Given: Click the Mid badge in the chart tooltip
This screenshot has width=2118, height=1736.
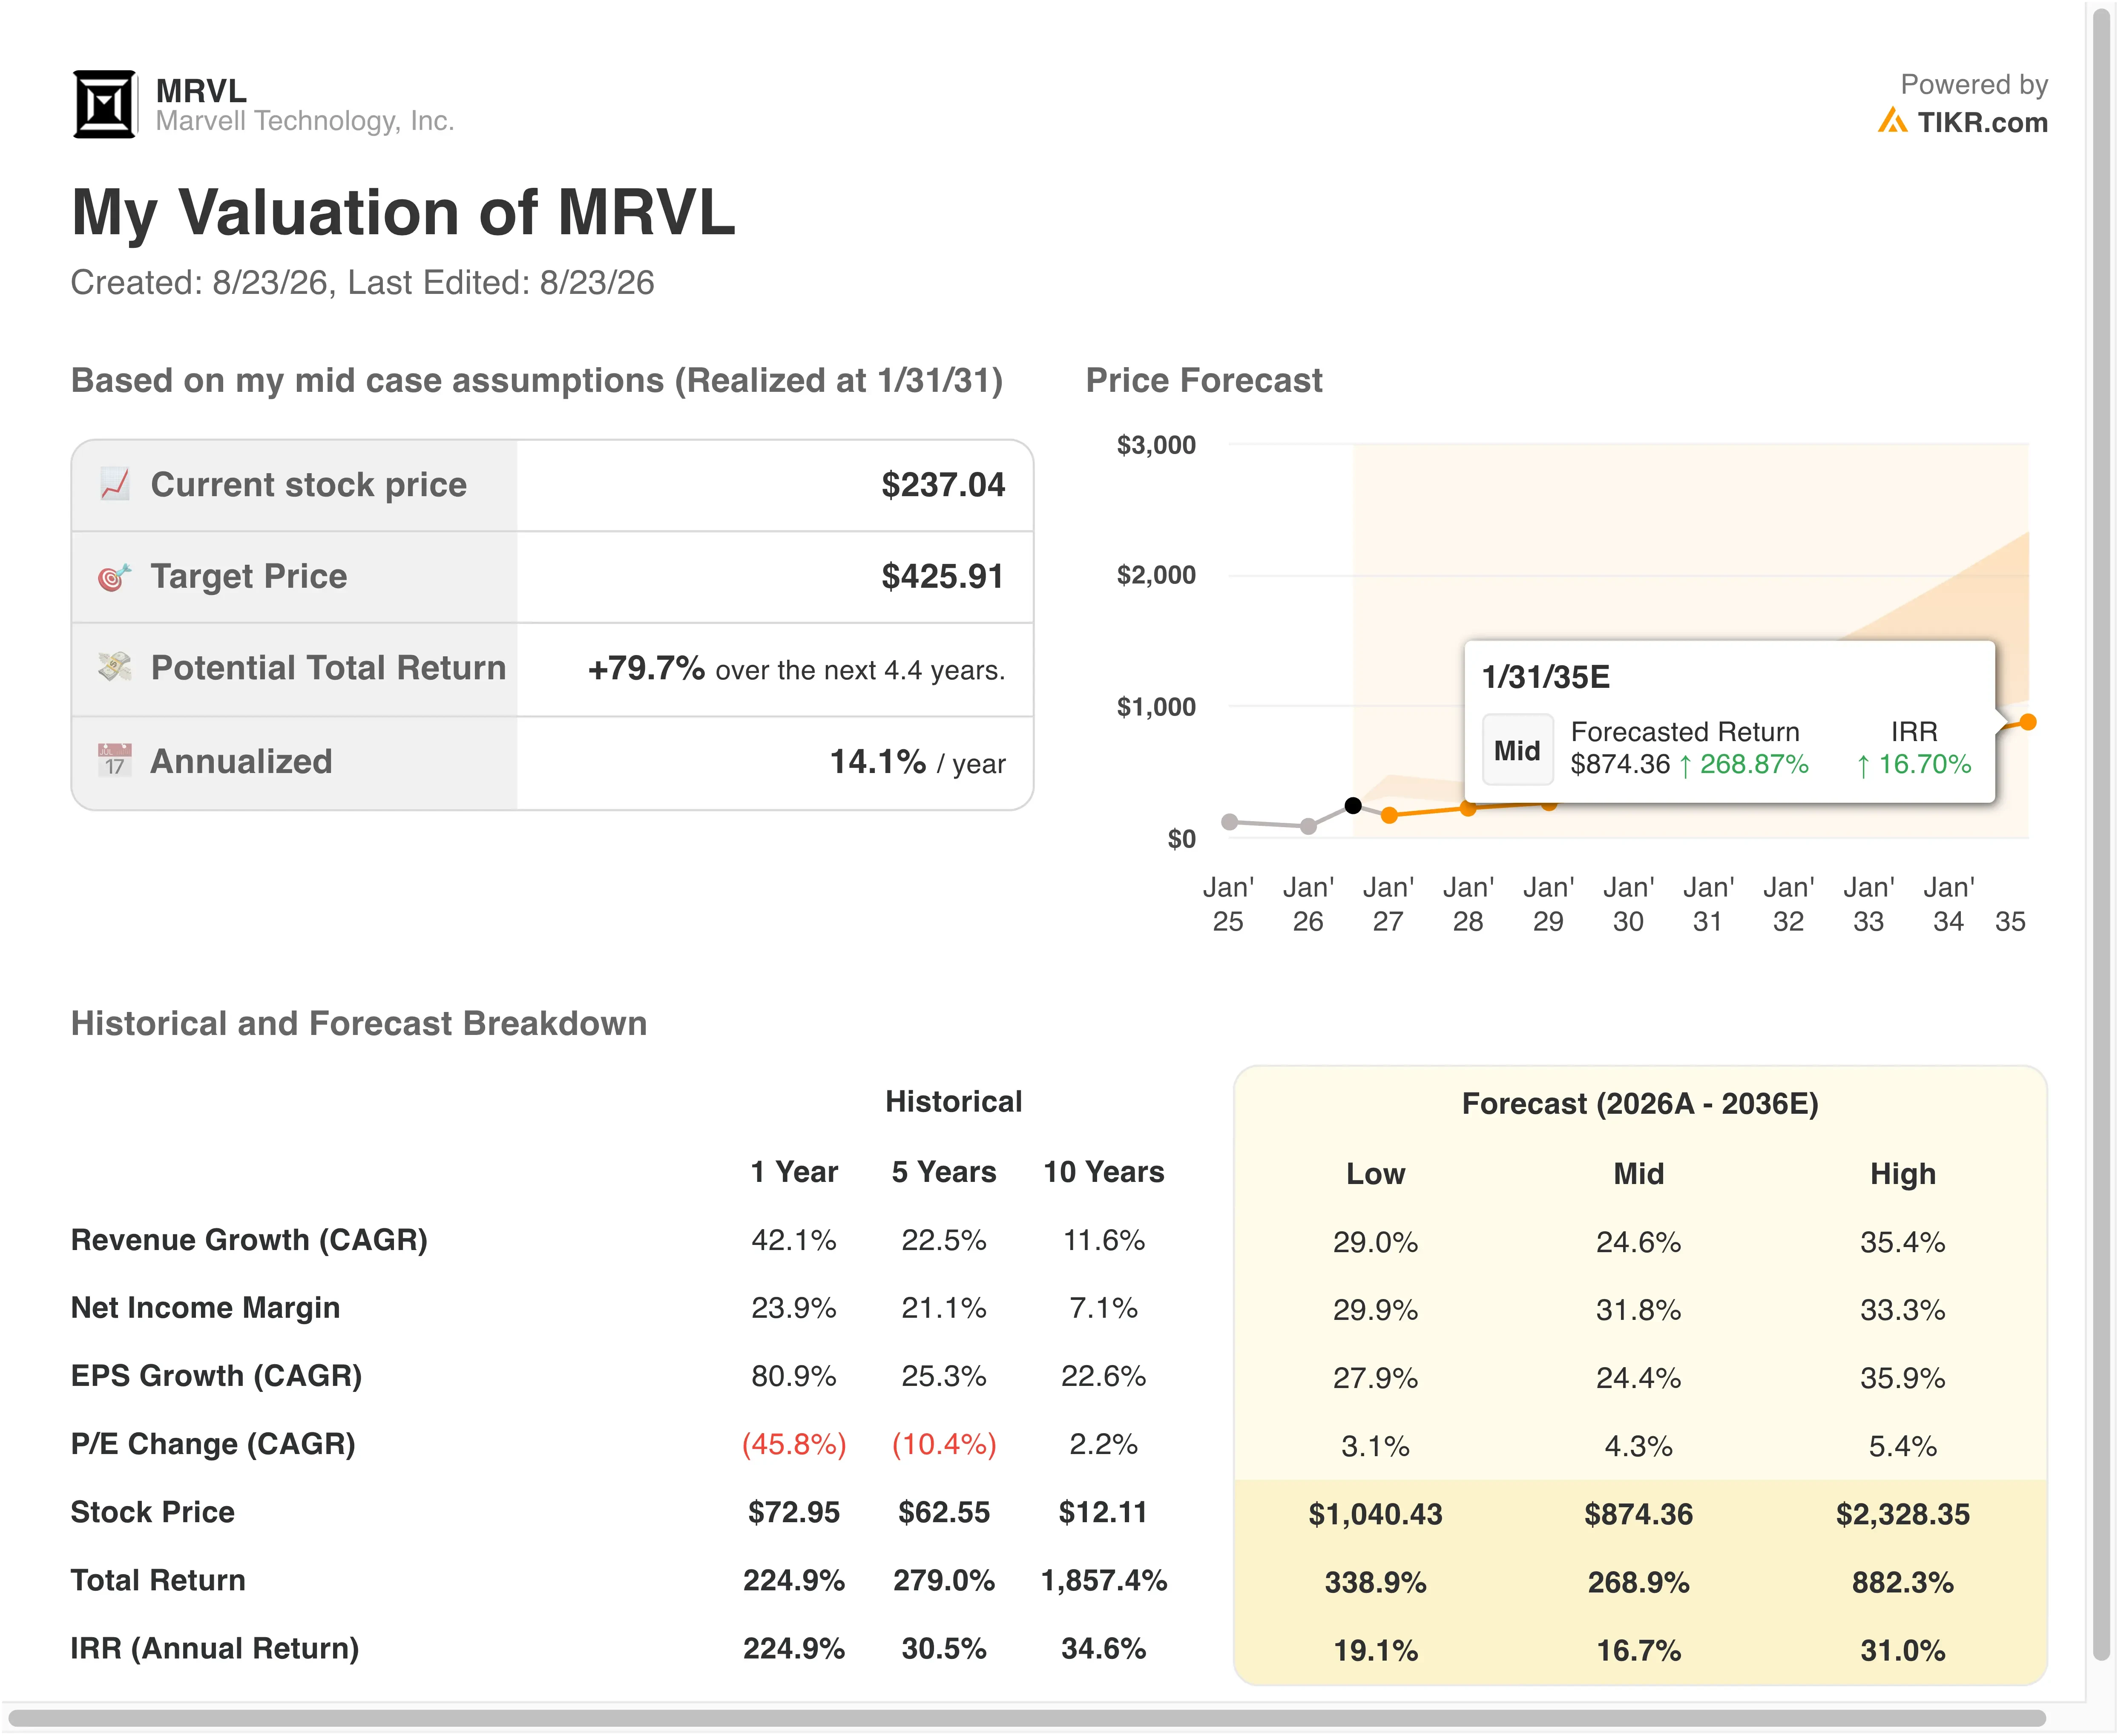Looking at the screenshot, I should point(1516,750).
